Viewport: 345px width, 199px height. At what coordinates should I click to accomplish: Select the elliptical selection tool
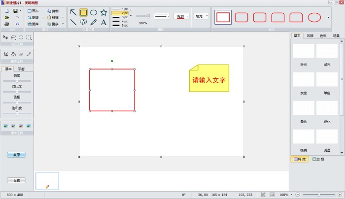[x=21, y=37]
